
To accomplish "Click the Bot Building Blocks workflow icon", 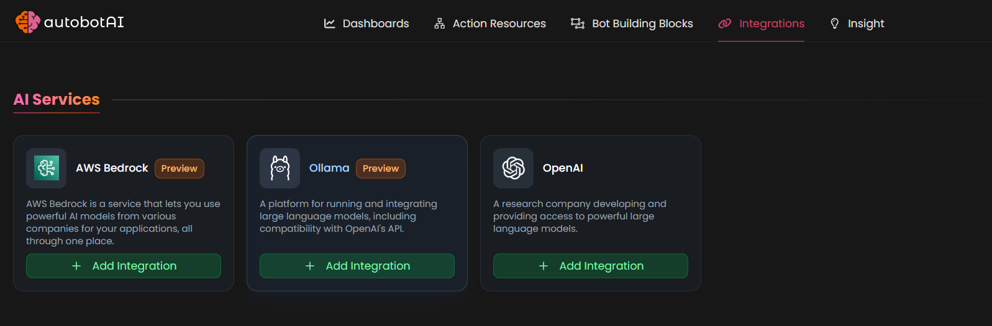I will (578, 24).
